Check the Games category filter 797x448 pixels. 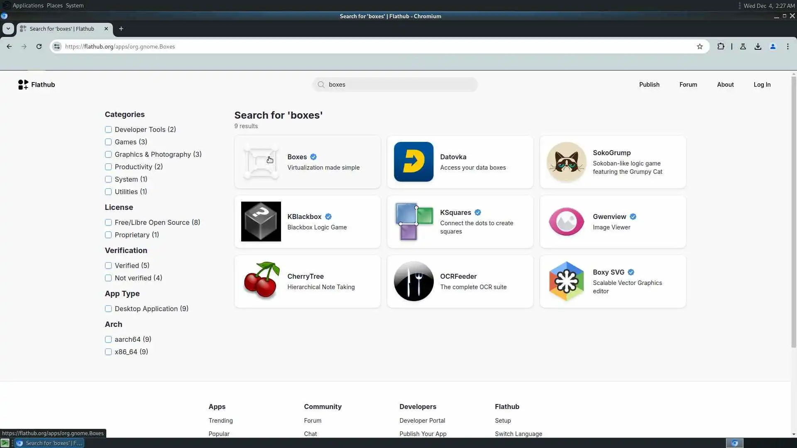coord(108,142)
